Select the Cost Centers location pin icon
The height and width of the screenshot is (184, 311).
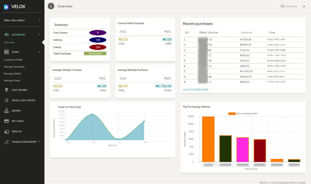(7, 90)
